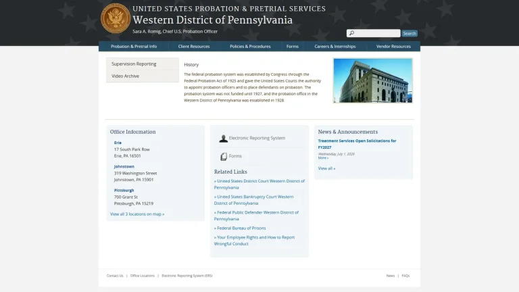
Task: Open Probation & Pretrial Info menu
Action: 134,47
